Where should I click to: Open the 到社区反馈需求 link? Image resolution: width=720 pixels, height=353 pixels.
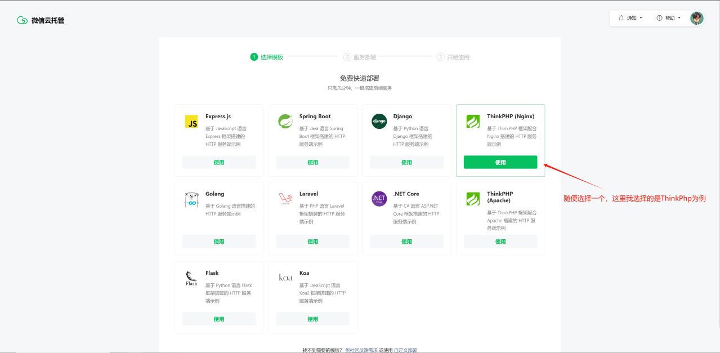click(x=361, y=350)
